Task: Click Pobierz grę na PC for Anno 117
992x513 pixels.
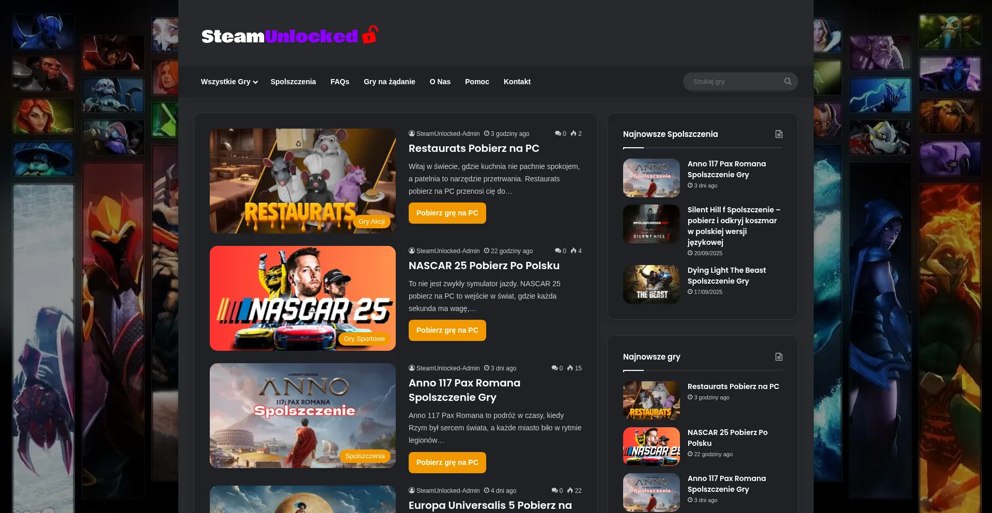Action: click(447, 462)
